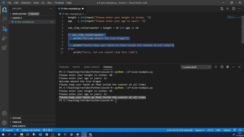Select the Terminal panel tab
The image size is (244, 137).
tap(108, 67)
